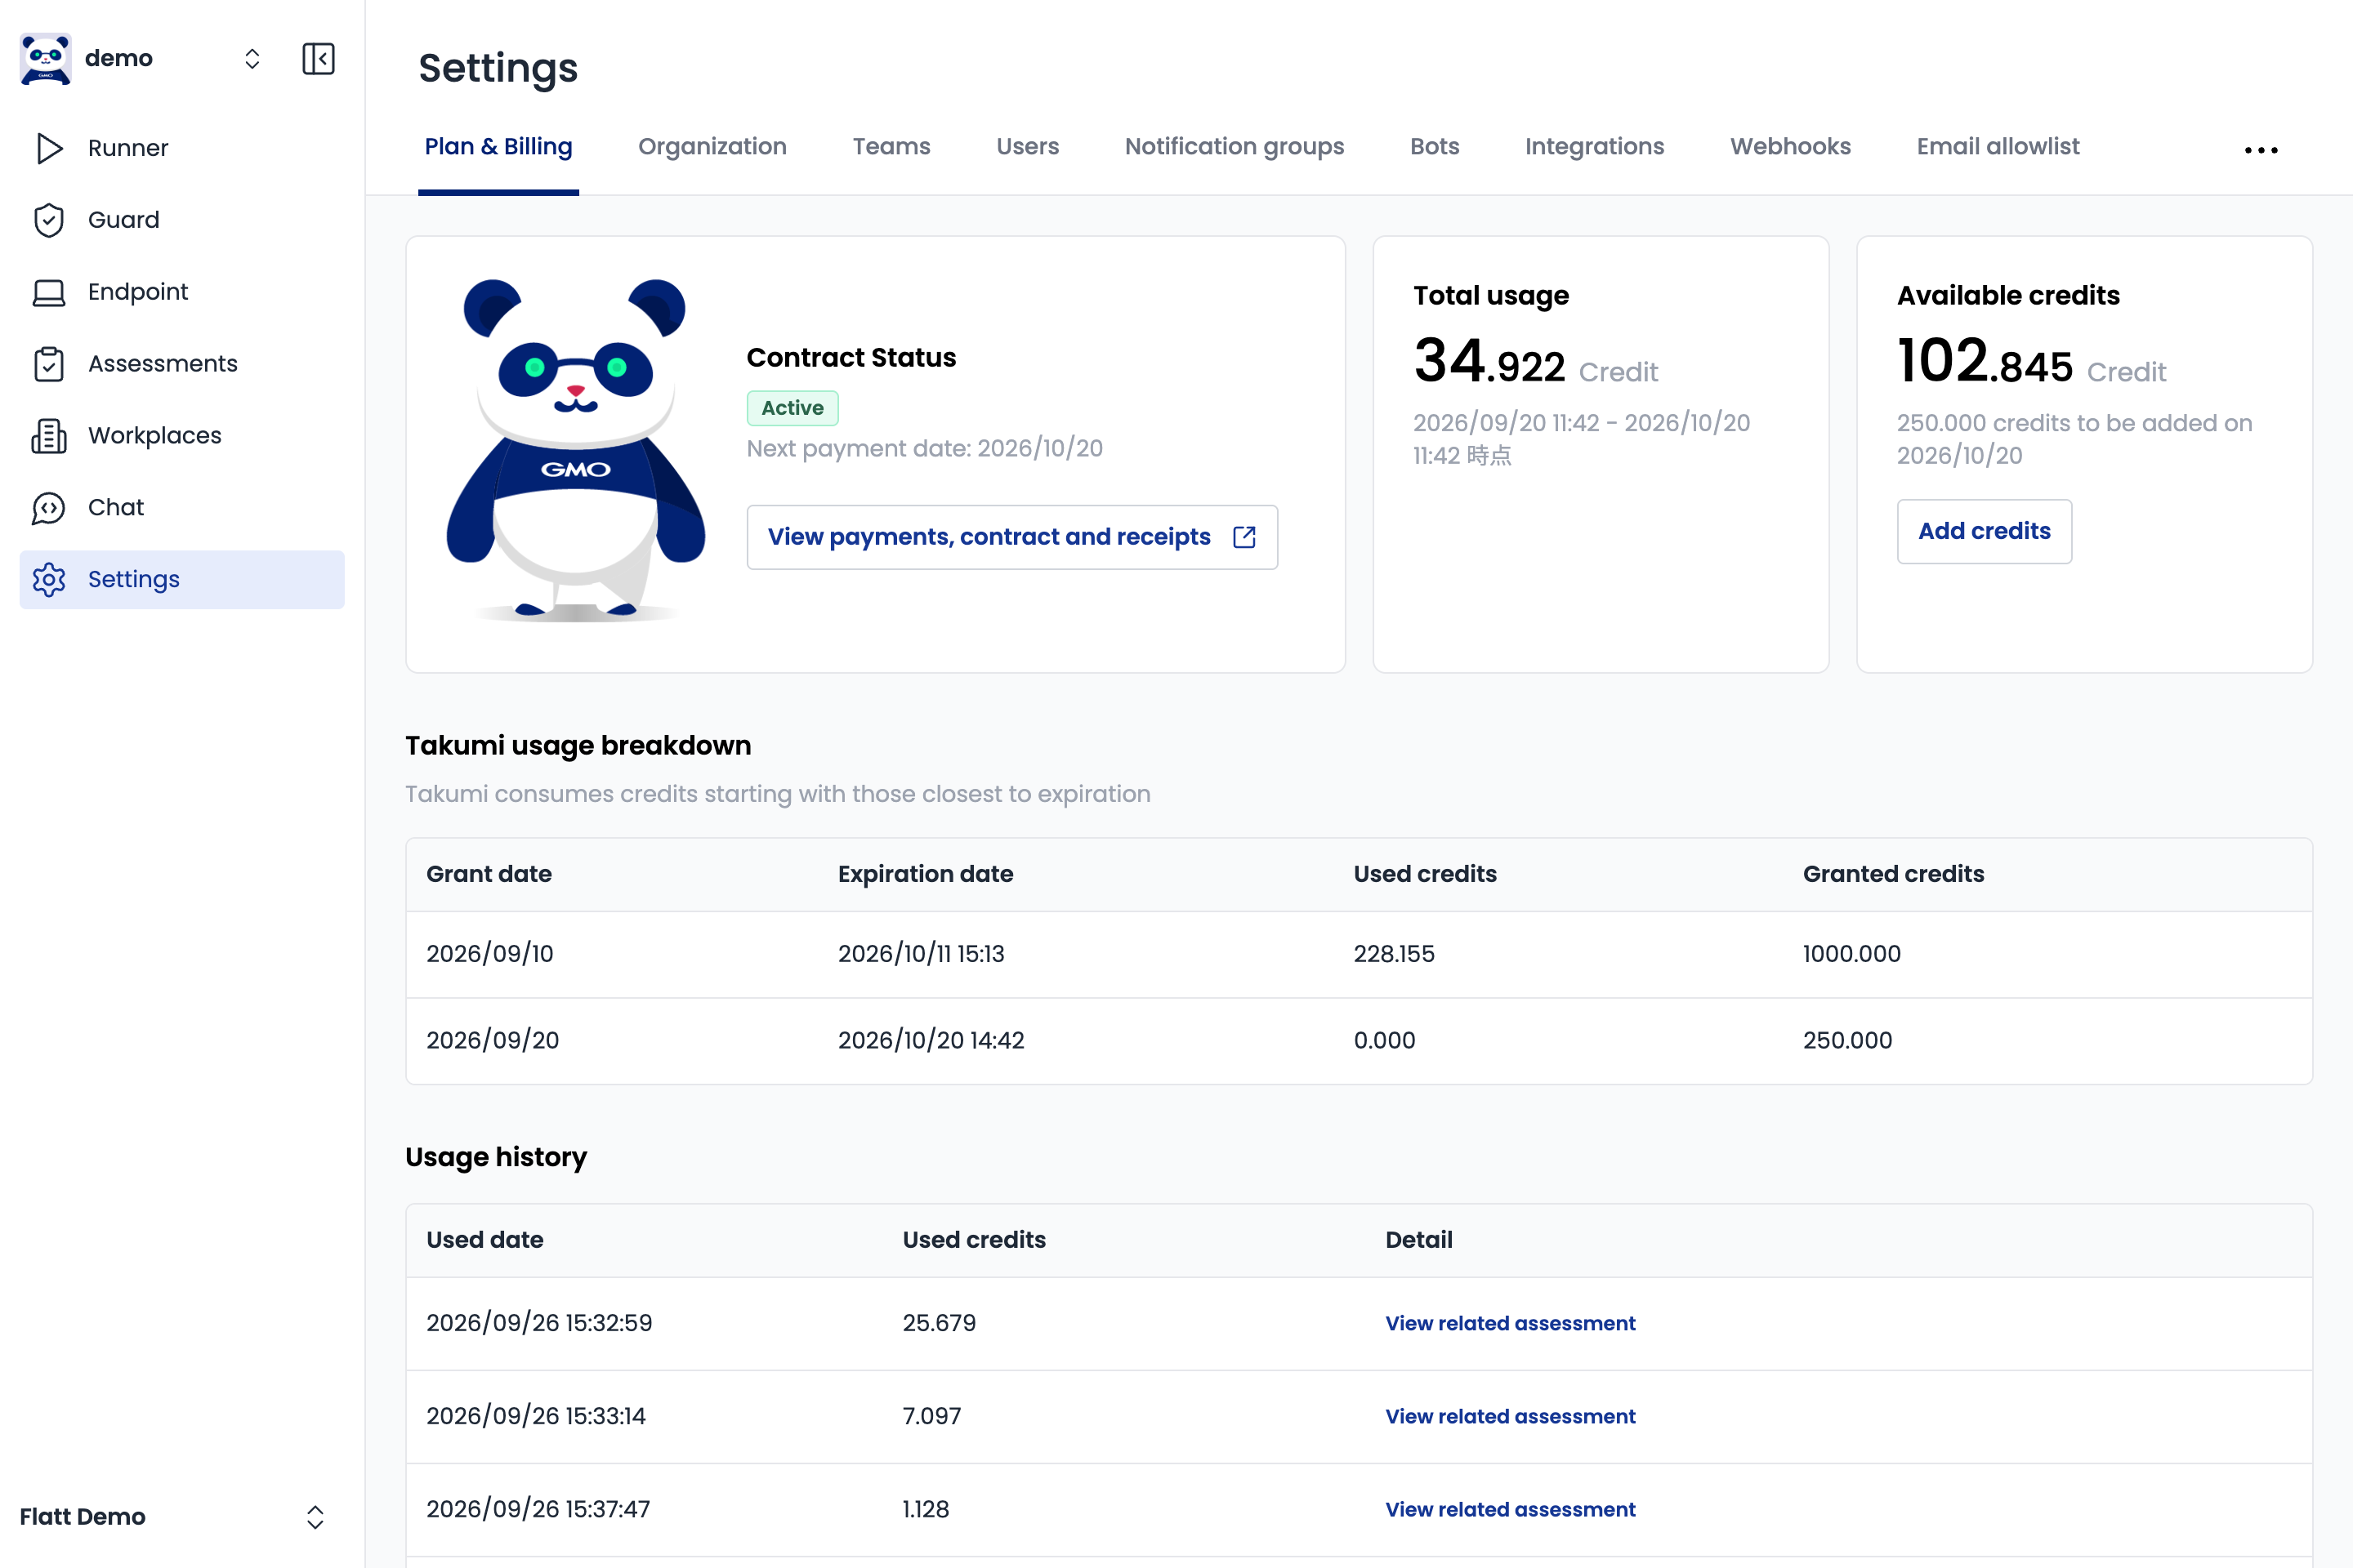Switch to the Notification groups tab
Screen dimensions: 2353x1568
tap(1235, 147)
